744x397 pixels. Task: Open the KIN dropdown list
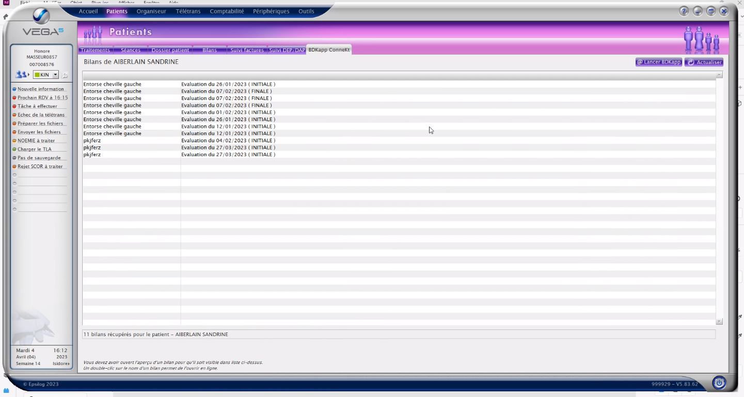56,75
